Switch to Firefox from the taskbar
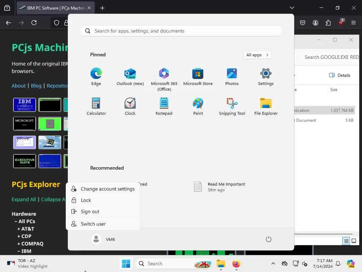Image resolution: width=362 pixels, height=272 pixels. click(236, 263)
